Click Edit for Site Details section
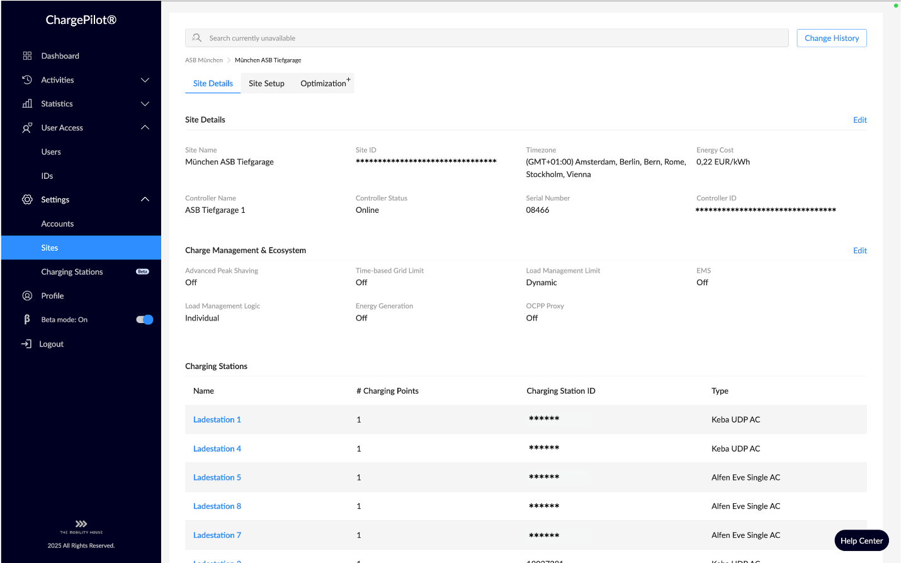 860,120
